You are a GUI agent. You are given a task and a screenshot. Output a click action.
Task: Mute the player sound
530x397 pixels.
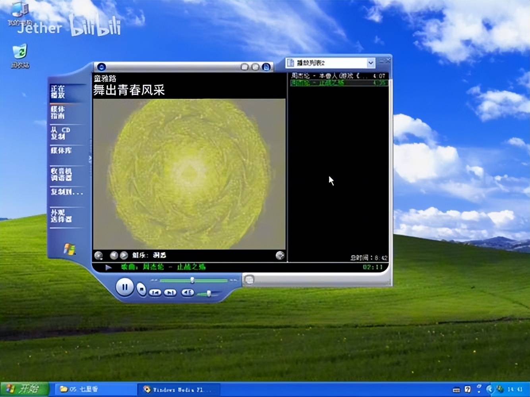coord(188,293)
